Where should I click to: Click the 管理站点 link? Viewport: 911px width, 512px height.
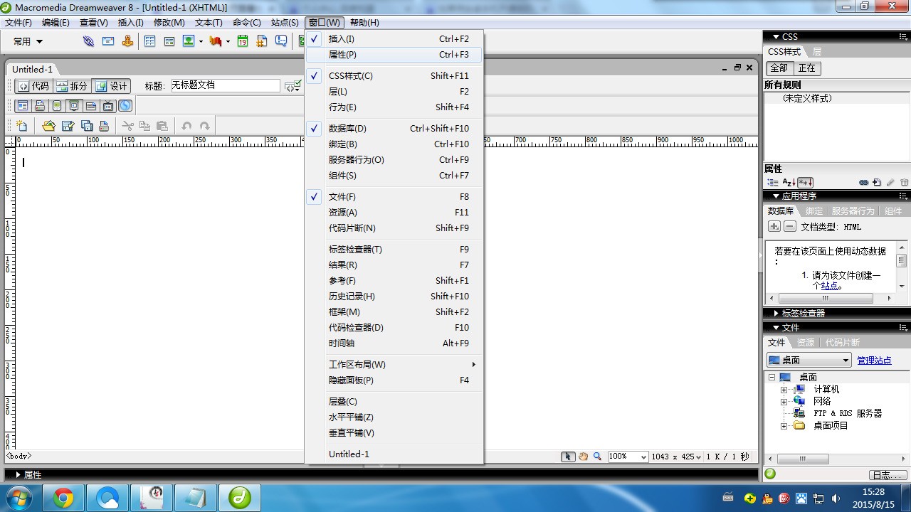click(874, 361)
